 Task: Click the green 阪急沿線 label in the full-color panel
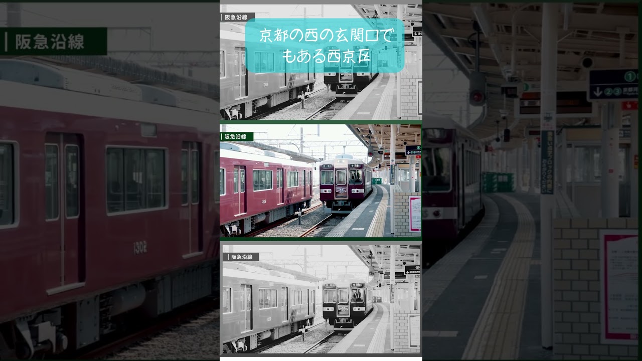click(x=237, y=136)
